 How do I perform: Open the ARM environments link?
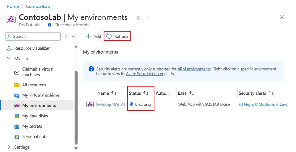pyautogui.click(x=194, y=69)
